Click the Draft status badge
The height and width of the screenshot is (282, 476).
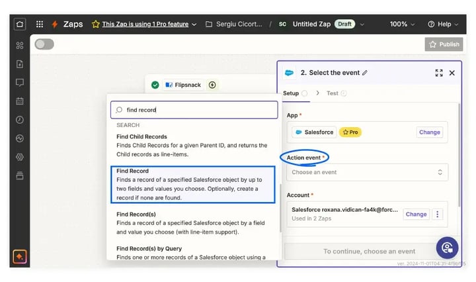pos(344,24)
